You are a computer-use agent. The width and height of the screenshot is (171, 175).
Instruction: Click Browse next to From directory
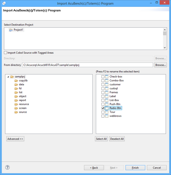coord(160,65)
